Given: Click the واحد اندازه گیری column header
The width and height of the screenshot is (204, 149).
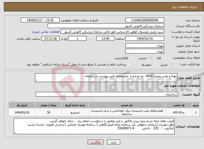Looking at the screenshot, I should [75, 105].
